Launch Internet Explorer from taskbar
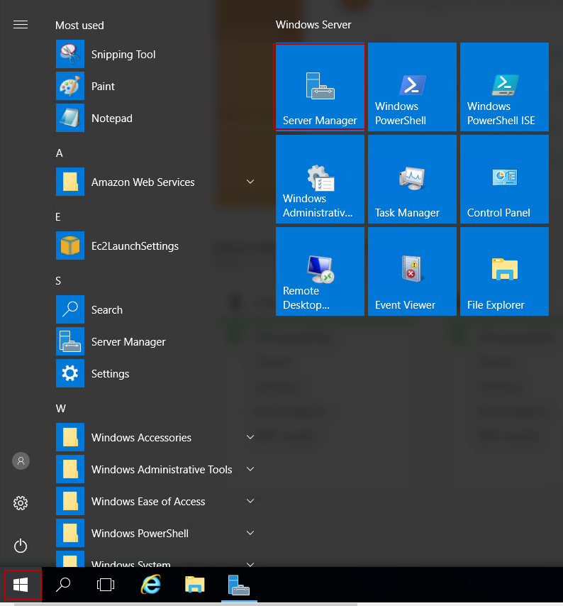This screenshot has height=606, width=563. click(150, 585)
